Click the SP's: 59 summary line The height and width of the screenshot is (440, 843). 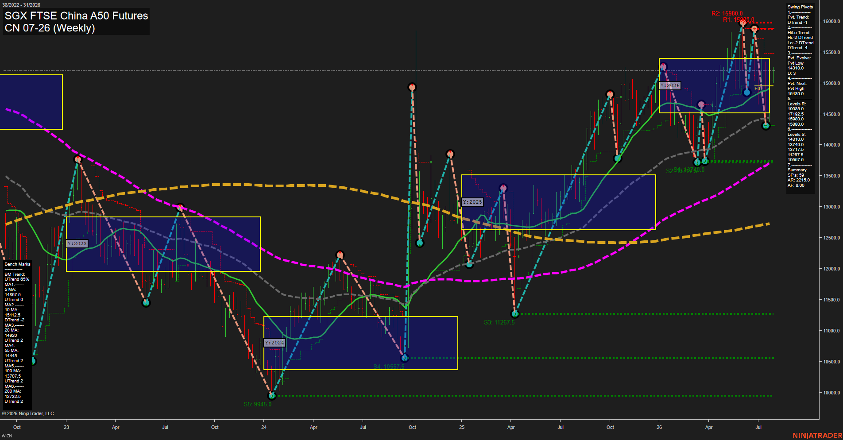click(796, 175)
